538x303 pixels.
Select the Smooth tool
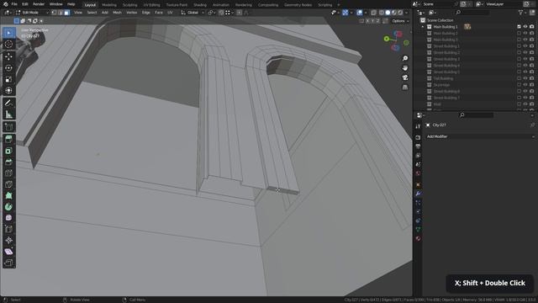(9, 218)
